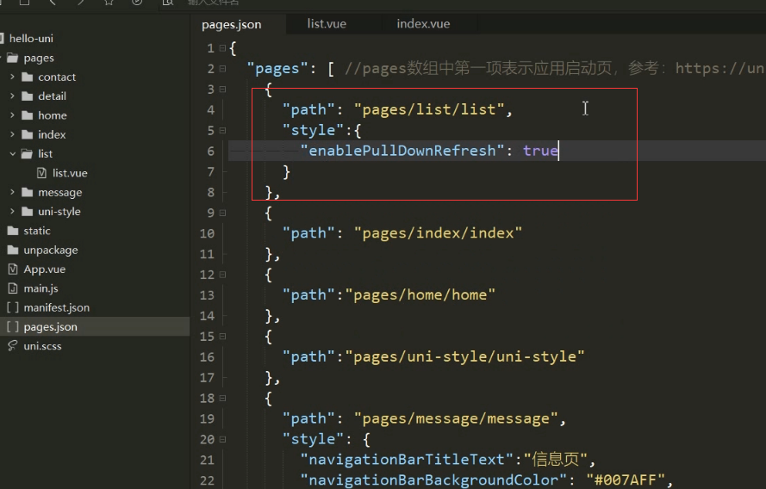Expand the index folder chevron

(12, 134)
